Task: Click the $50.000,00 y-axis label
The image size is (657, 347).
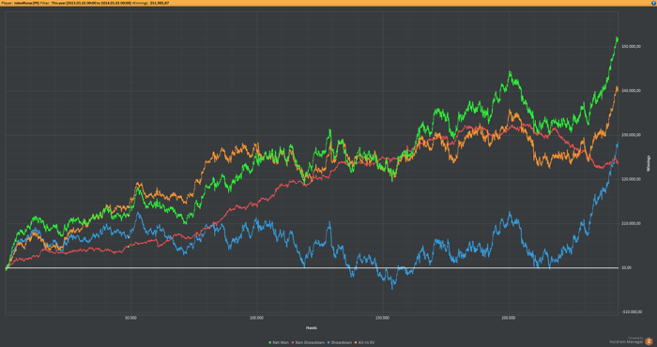Action: (x=632, y=47)
